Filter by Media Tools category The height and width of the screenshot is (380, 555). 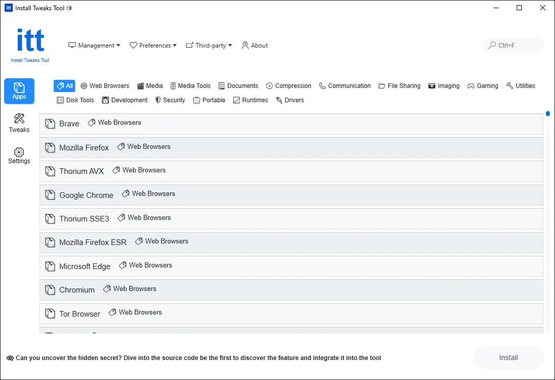[191, 86]
